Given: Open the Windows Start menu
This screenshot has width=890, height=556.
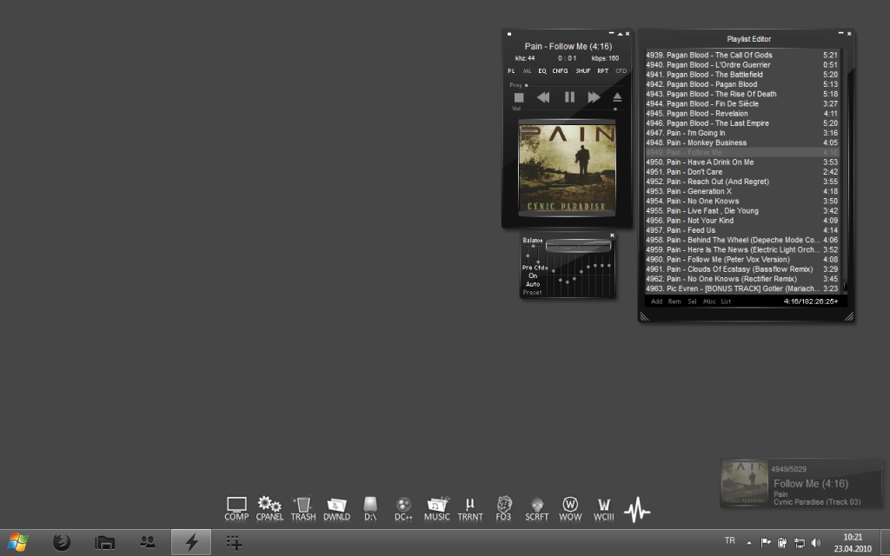Looking at the screenshot, I should pyautogui.click(x=17, y=542).
